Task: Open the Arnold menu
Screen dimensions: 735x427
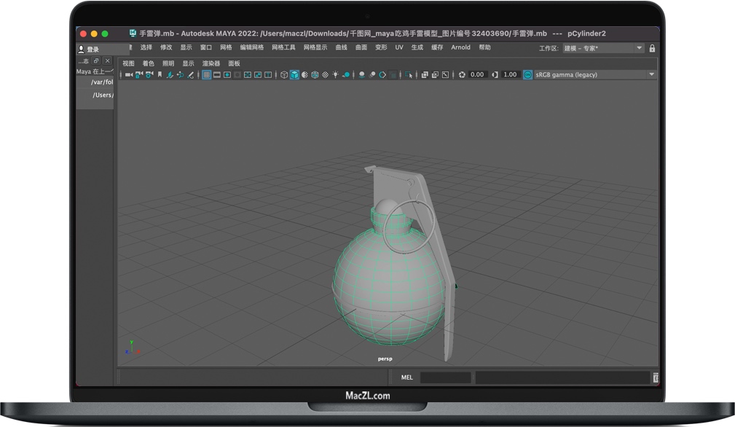Action: pyautogui.click(x=460, y=47)
